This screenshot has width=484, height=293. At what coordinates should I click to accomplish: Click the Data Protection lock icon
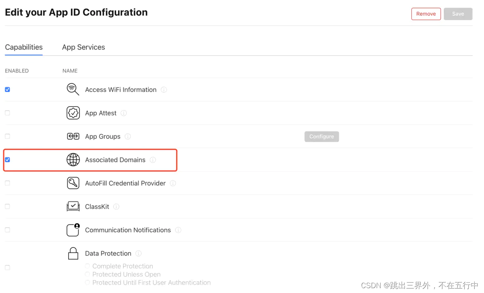pyautogui.click(x=73, y=253)
